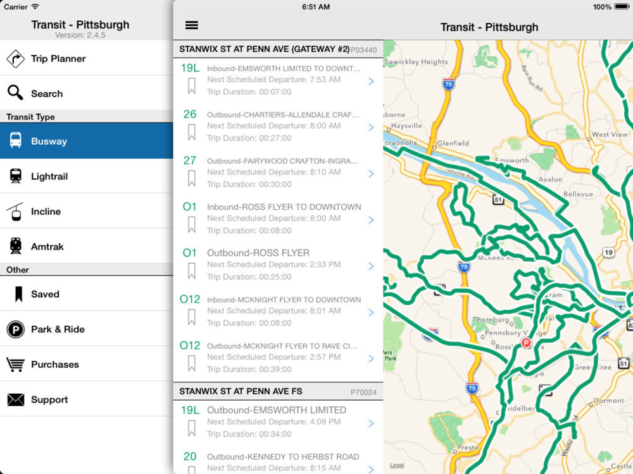Click route number 20 for Kennedy

click(x=190, y=456)
